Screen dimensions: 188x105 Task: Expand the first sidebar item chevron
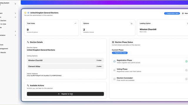15,13
